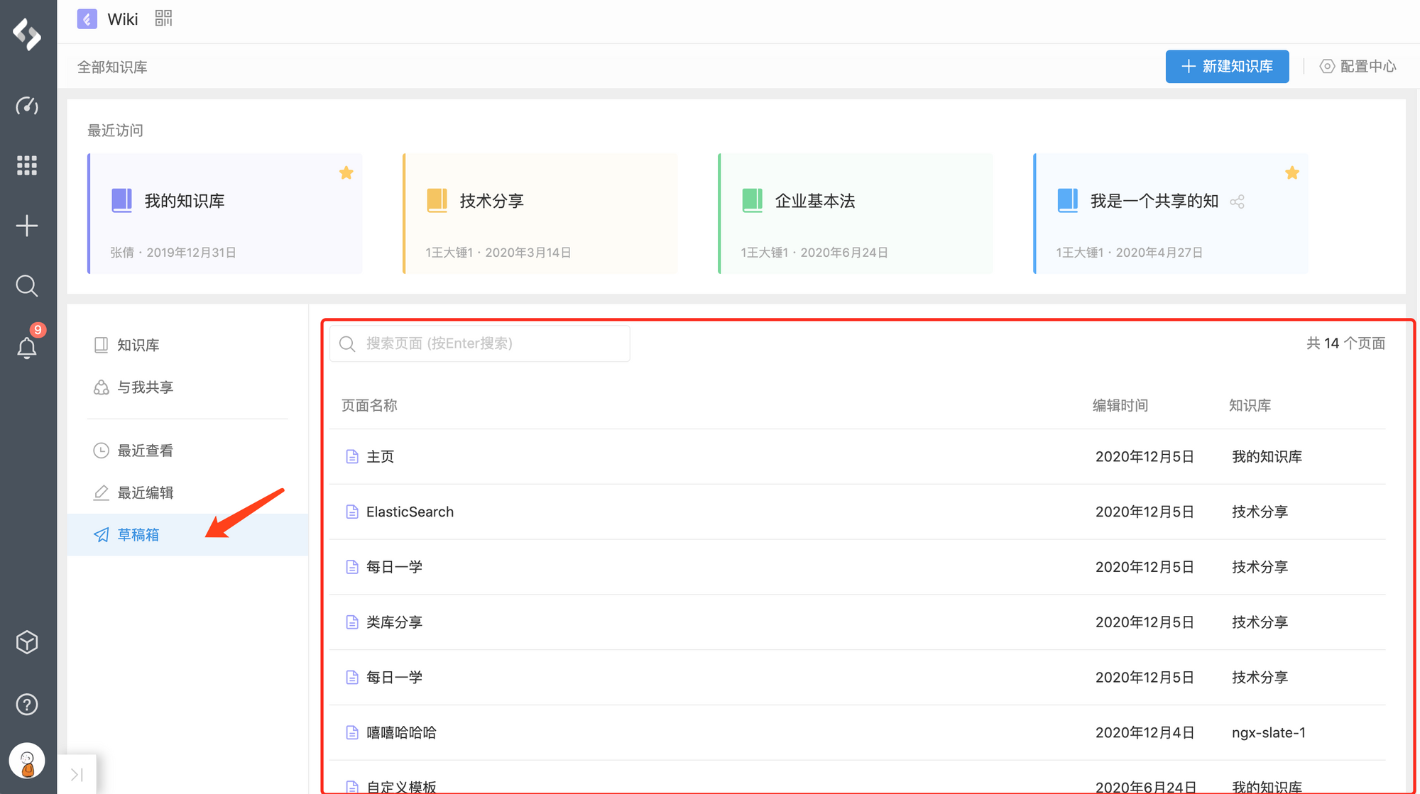Open the help question mark icon
Screen dimensions: 1420x794
coord(27,705)
